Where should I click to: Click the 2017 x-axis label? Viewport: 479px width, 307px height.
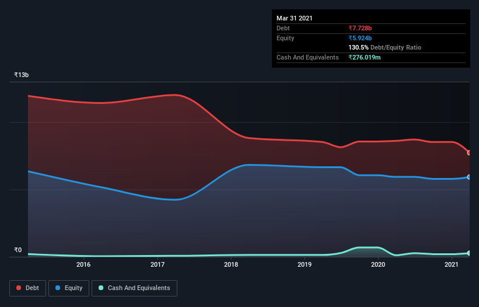pos(158,264)
